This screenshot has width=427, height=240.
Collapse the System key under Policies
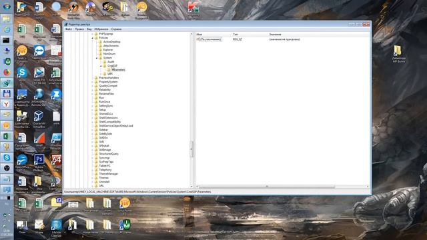(97, 58)
